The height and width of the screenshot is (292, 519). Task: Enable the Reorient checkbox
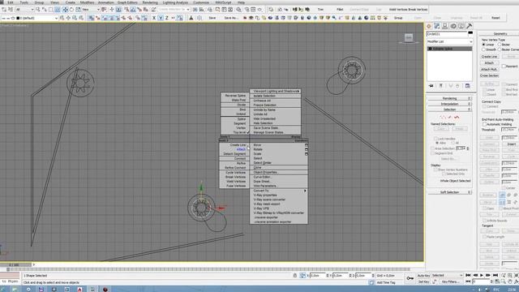[504, 67]
